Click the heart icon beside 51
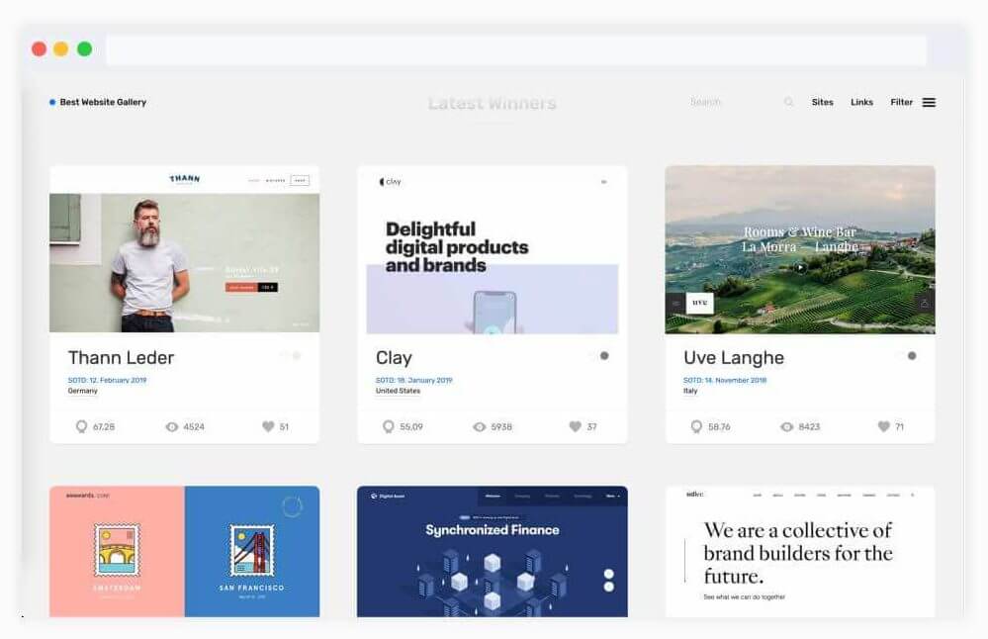 tap(268, 426)
